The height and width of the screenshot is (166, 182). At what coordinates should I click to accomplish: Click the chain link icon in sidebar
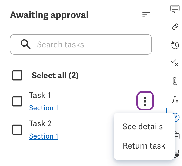point(175,27)
